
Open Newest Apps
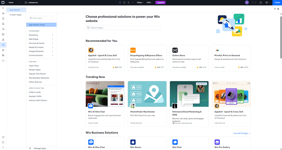point(35,70)
